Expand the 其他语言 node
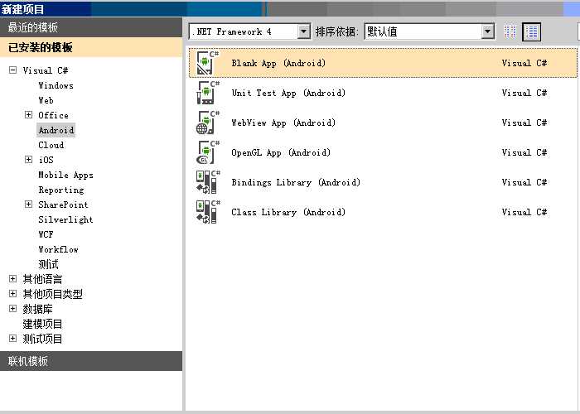 pyautogui.click(x=13, y=279)
